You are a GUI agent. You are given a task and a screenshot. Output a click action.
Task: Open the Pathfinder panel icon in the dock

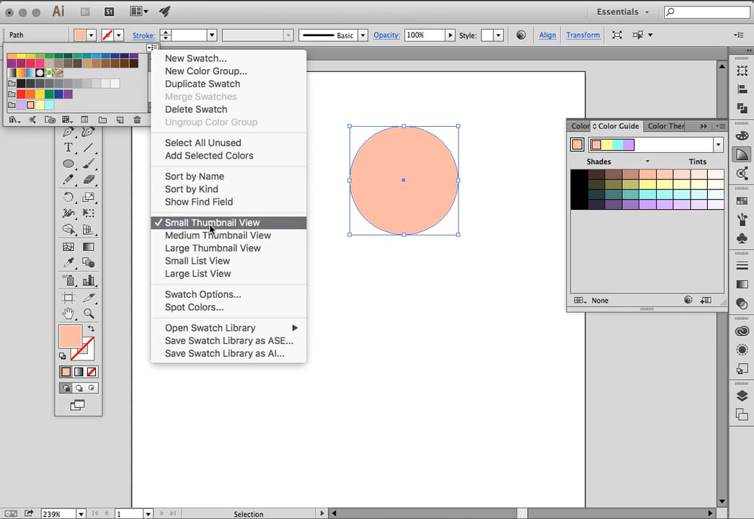click(x=742, y=108)
